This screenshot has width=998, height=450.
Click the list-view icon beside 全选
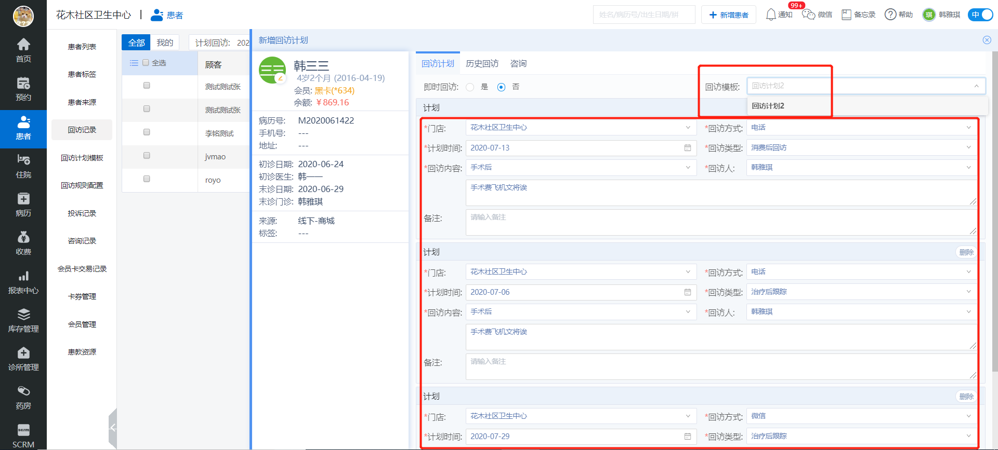pyautogui.click(x=134, y=63)
